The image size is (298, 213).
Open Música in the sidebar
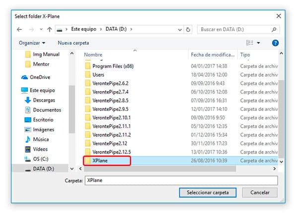37,139
